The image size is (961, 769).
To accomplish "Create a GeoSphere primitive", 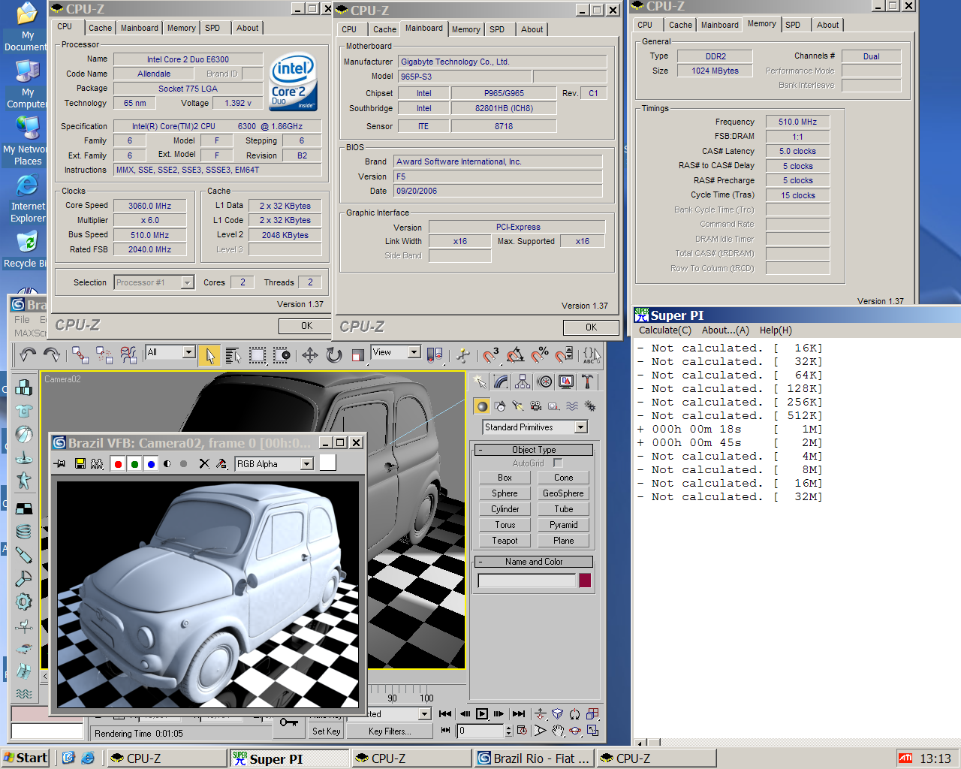I will coord(563,493).
